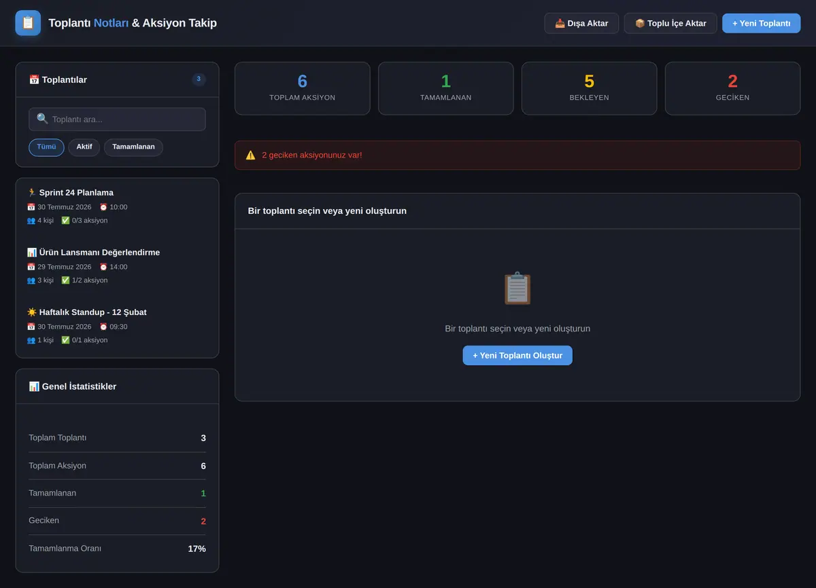
Task: Click people icon beside 4 kişi
Action: point(31,221)
